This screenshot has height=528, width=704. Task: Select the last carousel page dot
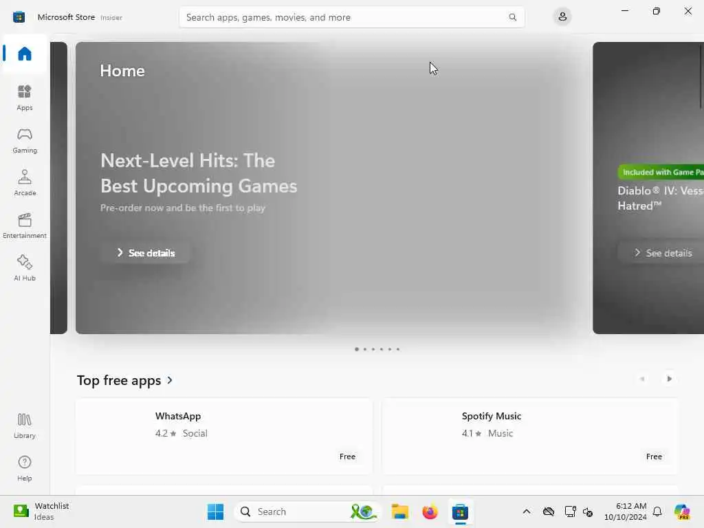click(x=398, y=349)
